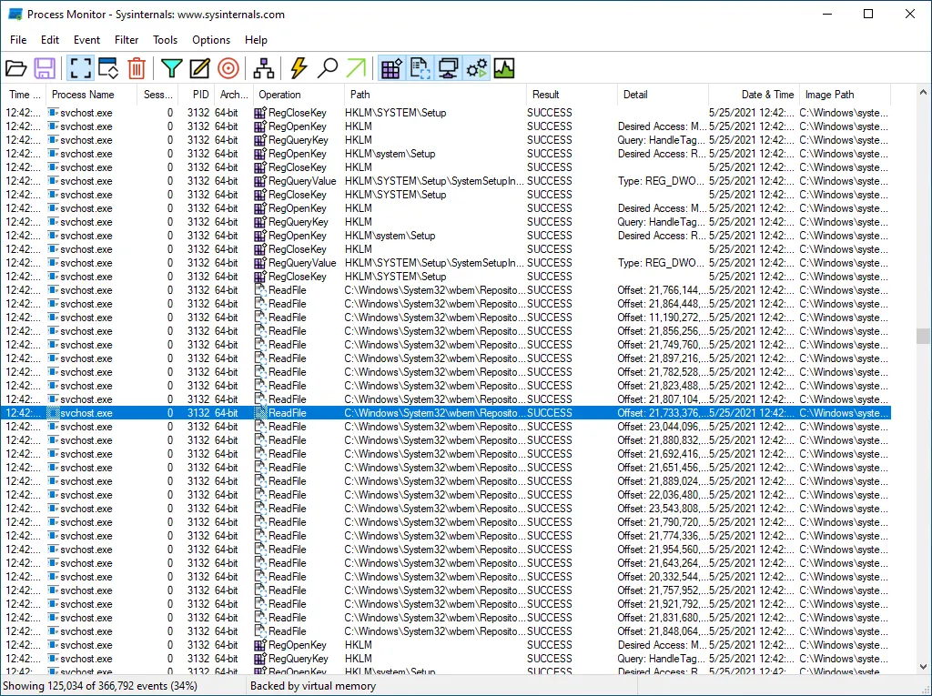
Task: Click the Show Profiling Events icon
Action: click(504, 67)
